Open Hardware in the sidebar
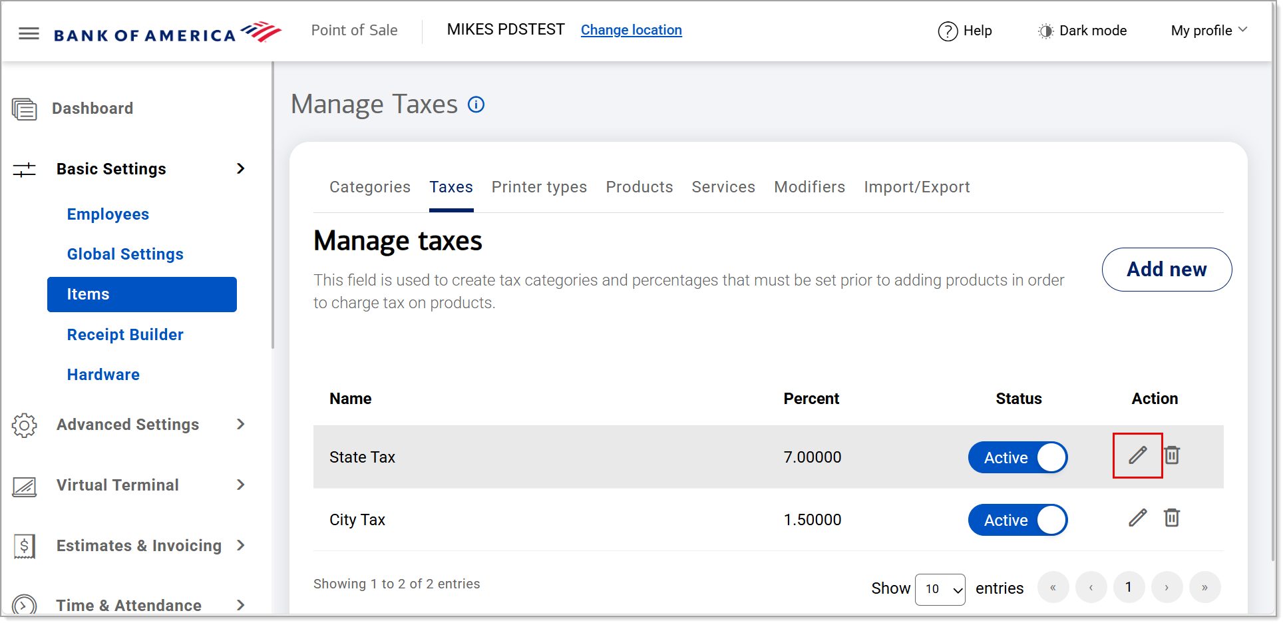 click(103, 375)
